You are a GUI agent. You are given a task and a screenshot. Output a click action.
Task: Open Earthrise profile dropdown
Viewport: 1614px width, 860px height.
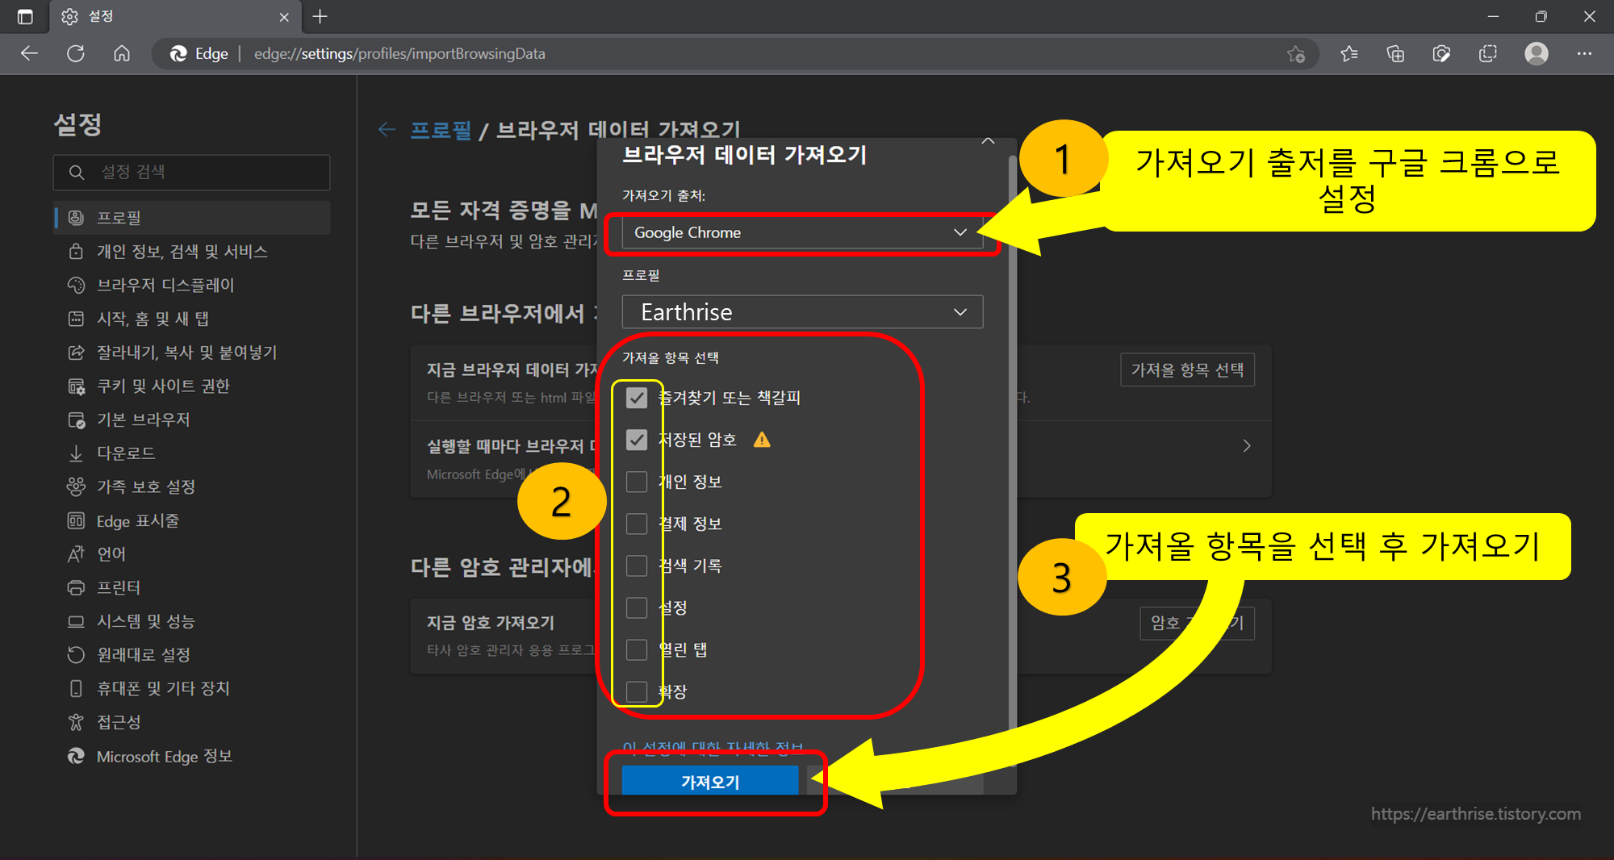click(x=802, y=312)
